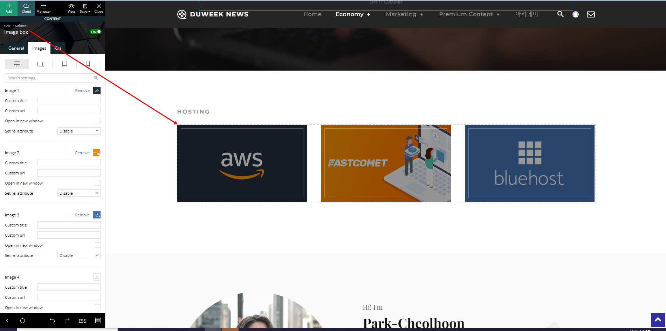Screen dimensions: 666x331
Task: Click the Duweek News logo
Action: click(x=213, y=14)
